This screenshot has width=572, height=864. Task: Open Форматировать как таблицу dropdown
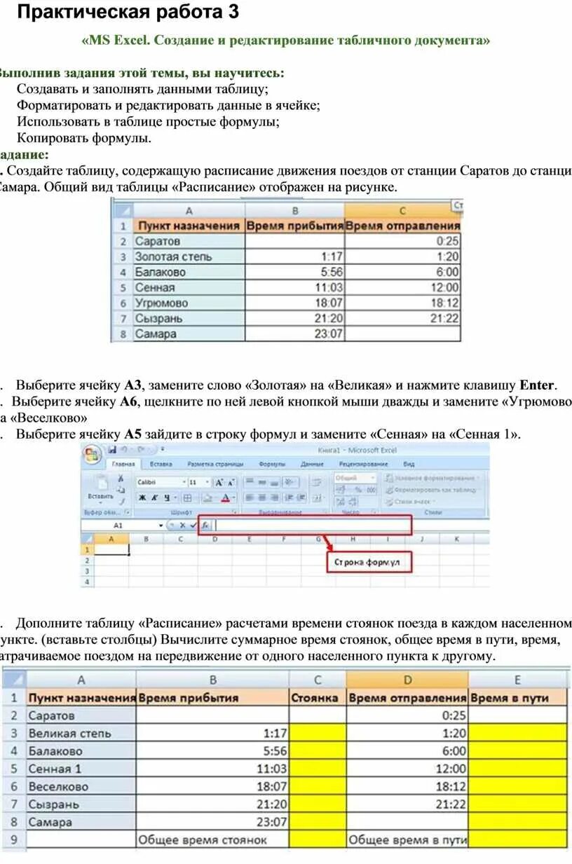point(433,490)
